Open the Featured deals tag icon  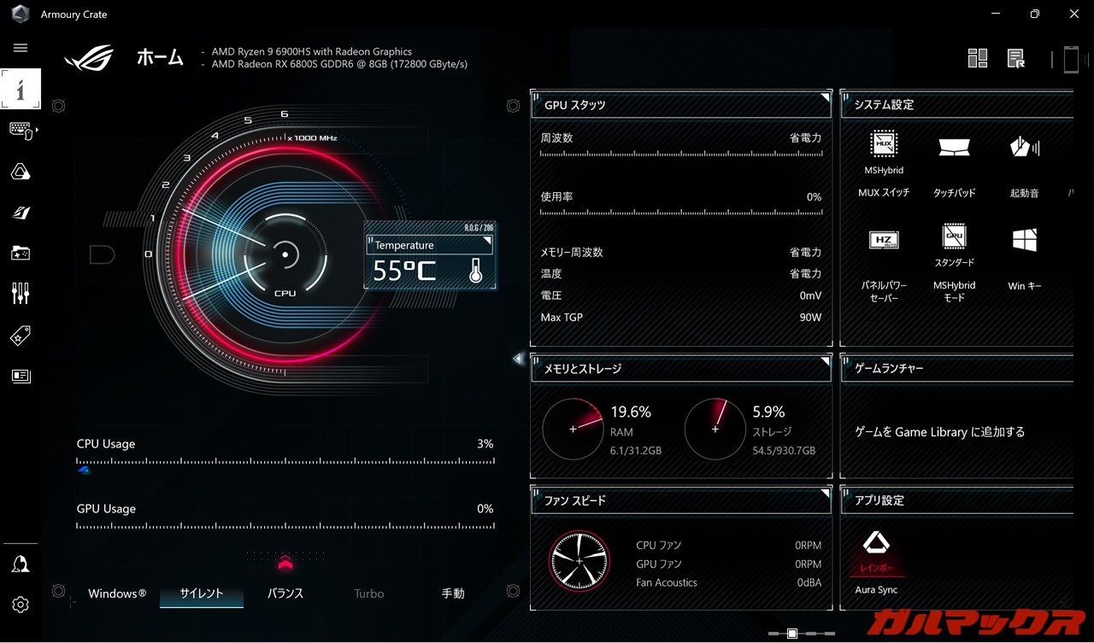click(x=21, y=336)
